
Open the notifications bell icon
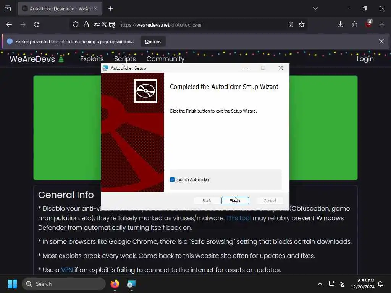tap(381, 284)
